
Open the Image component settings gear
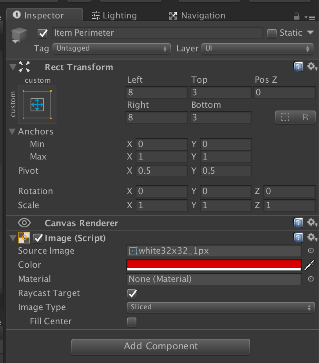click(x=311, y=238)
